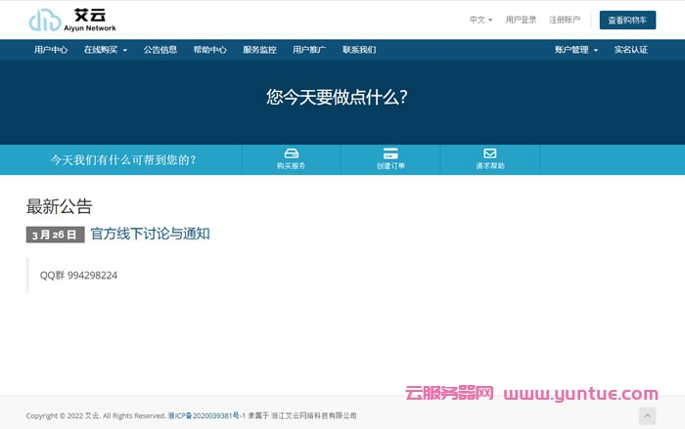Click the 浙ICP备 registration number link
The image size is (685, 429).
[x=206, y=415]
